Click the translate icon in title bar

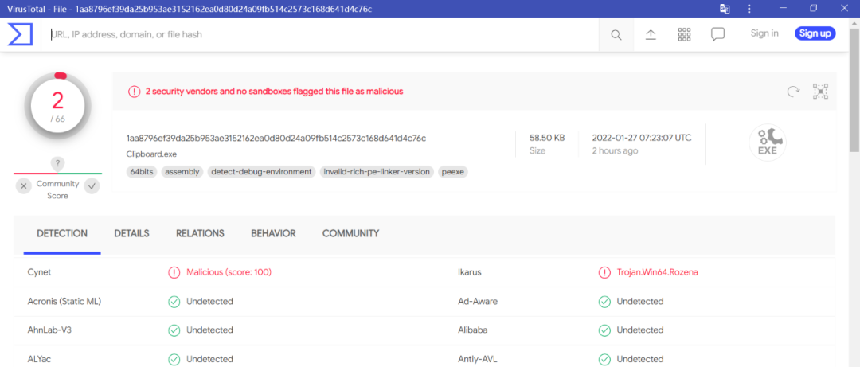coord(725,9)
